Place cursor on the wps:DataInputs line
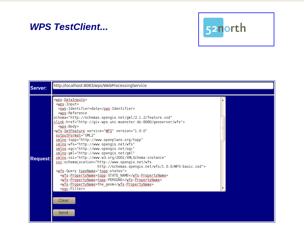The height and width of the screenshot is (228, 304). (x=70, y=100)
